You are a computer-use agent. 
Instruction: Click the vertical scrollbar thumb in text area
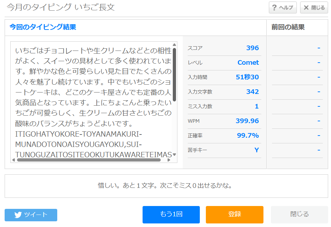(174, 75)
